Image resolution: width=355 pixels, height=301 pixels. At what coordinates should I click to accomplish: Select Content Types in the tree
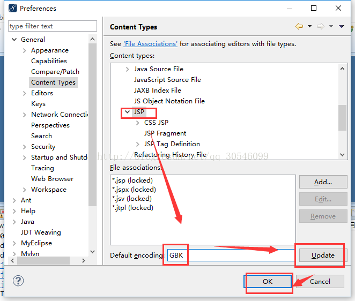[54, 82]
